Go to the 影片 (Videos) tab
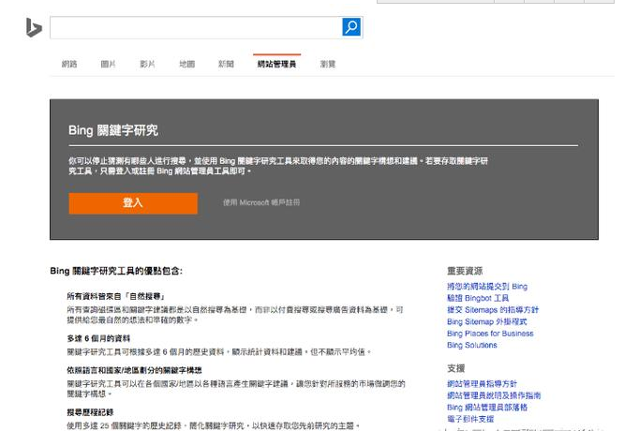The width and height of the screenshot is (639, 431). [148, 65]
